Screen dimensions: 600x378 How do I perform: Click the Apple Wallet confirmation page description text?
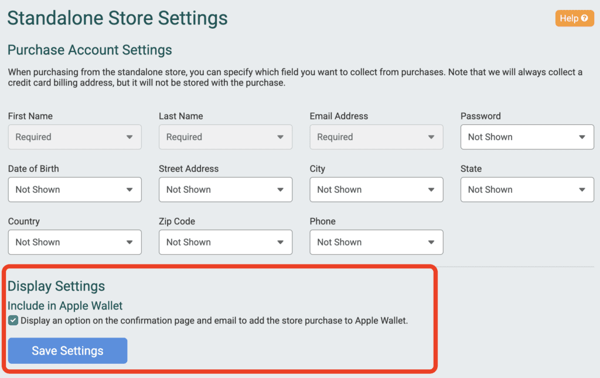(214, 321)
